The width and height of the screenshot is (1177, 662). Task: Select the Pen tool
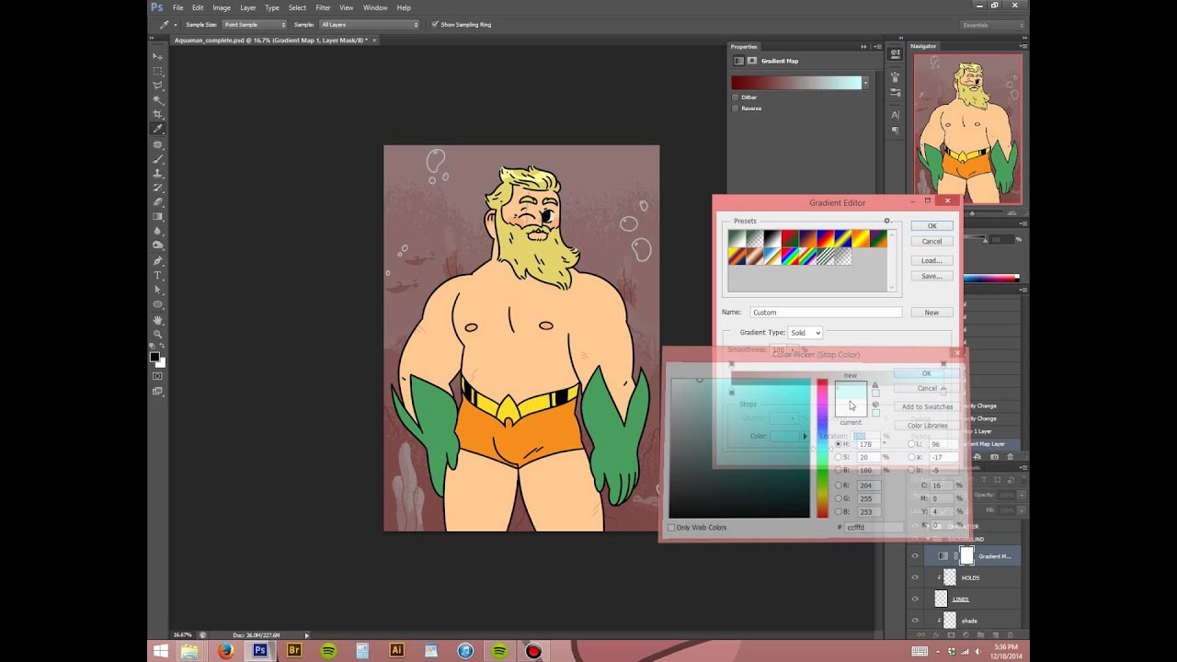[x=157, y=260]
